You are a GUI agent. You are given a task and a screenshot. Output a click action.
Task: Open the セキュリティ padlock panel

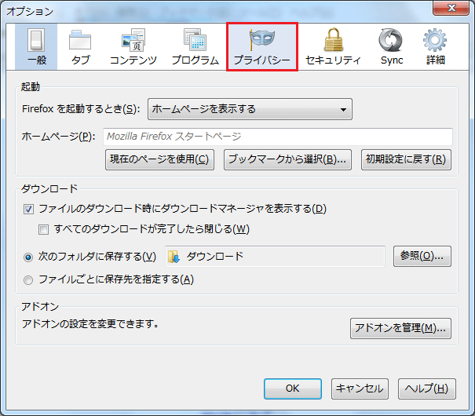333,47
